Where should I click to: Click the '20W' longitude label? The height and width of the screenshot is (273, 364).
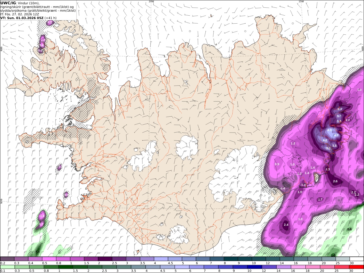click(151, 1)
